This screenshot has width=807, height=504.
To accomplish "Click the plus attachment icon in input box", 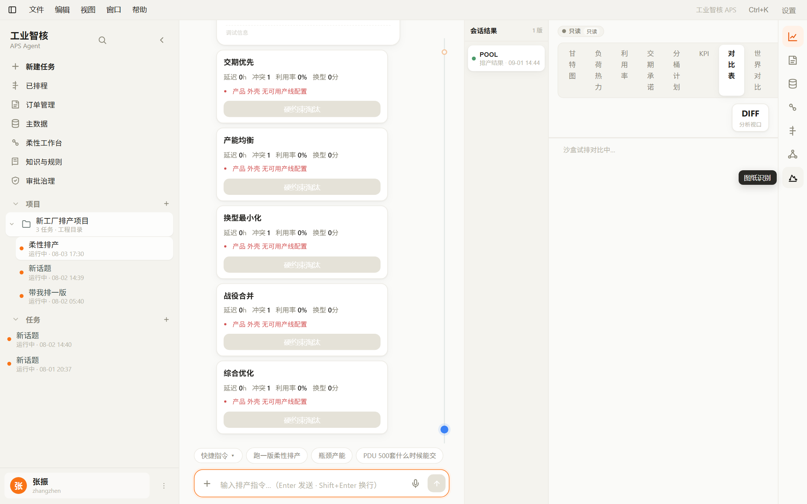I will [x=207, y=484].
